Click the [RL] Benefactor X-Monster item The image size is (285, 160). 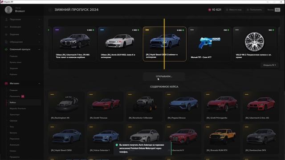[x=144, y=107]
